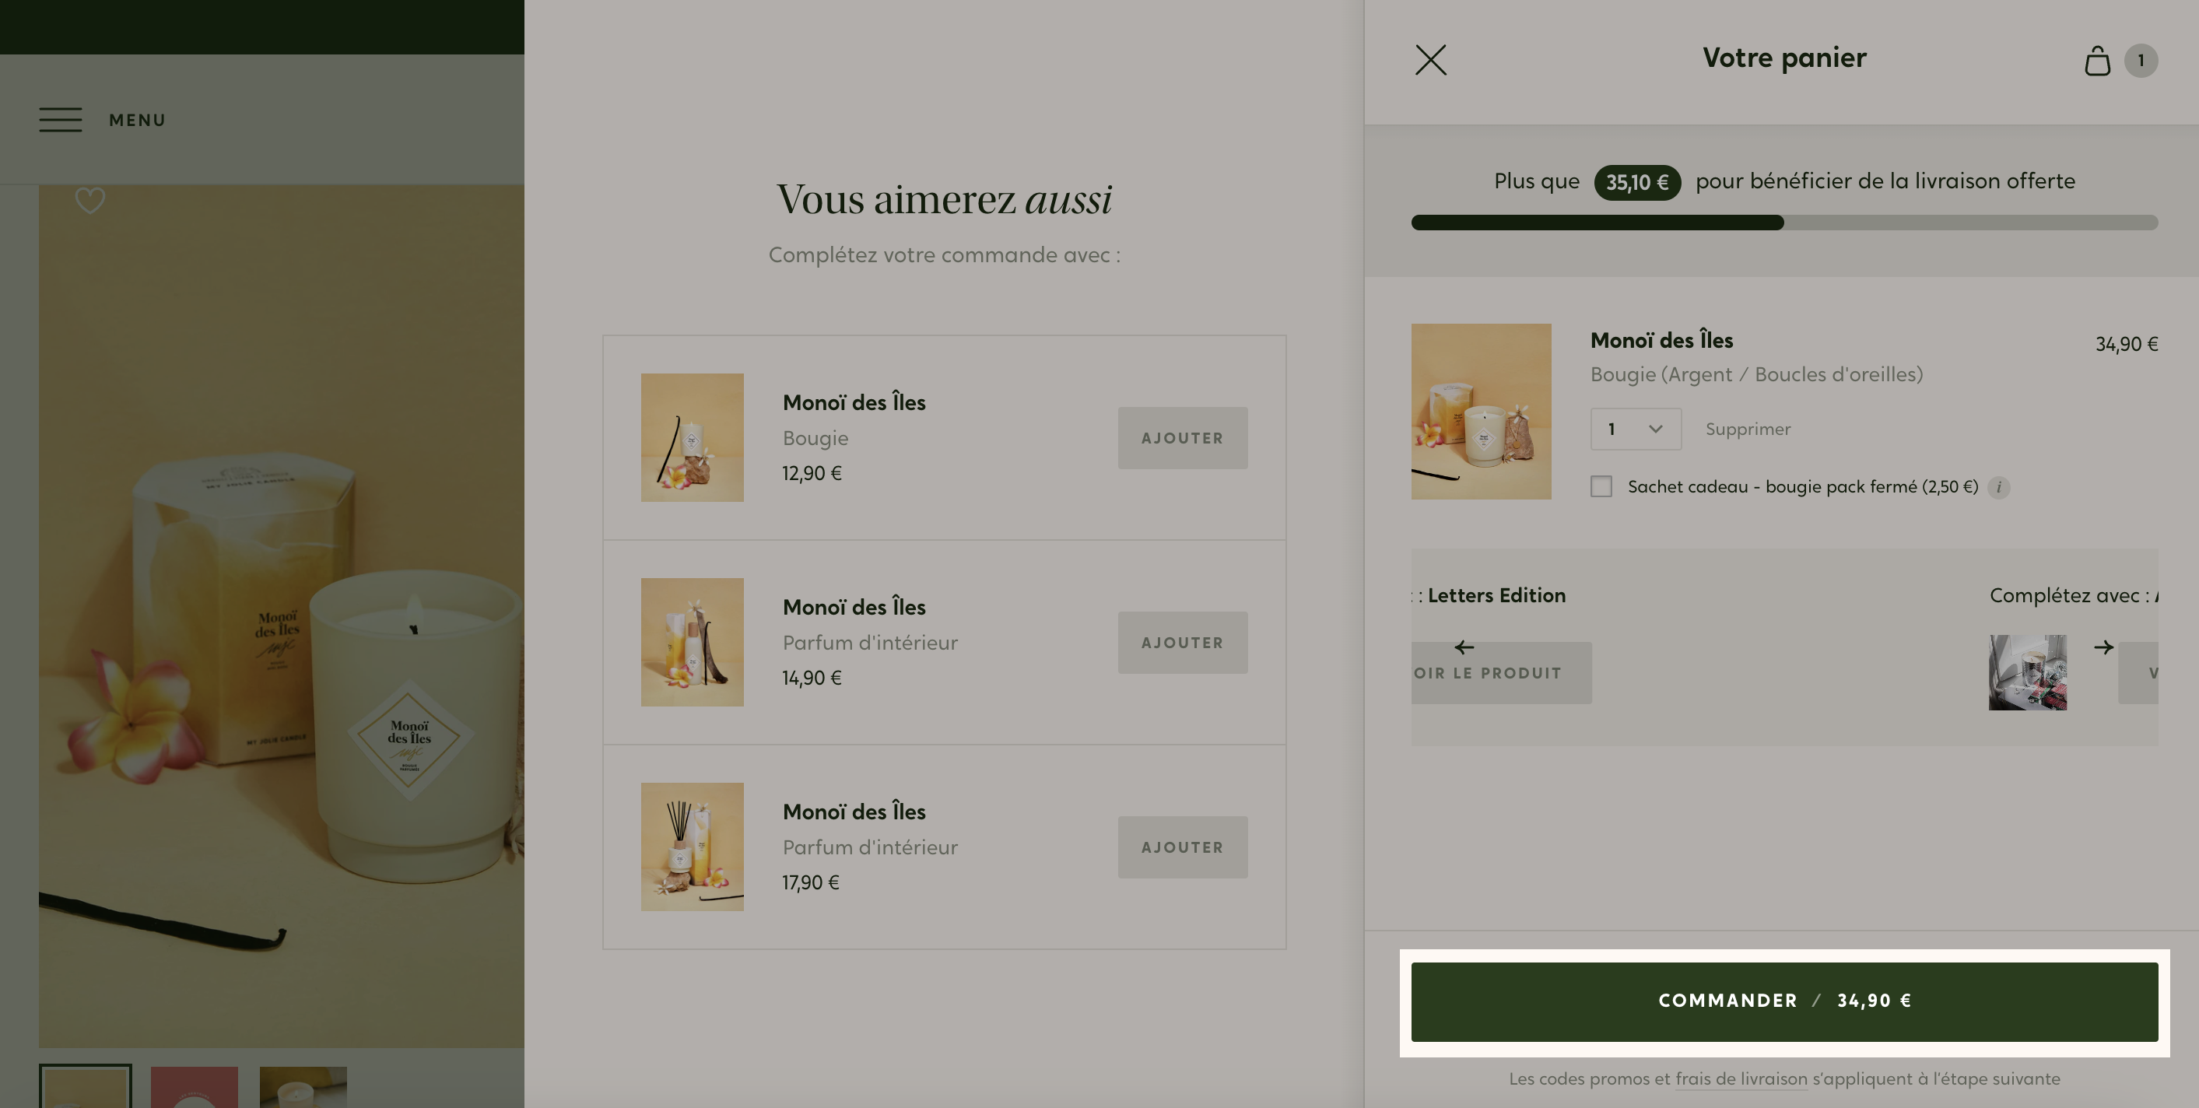Click the 34,90 € cart item price
Screen dimensions: 2199x1108
2127,344
